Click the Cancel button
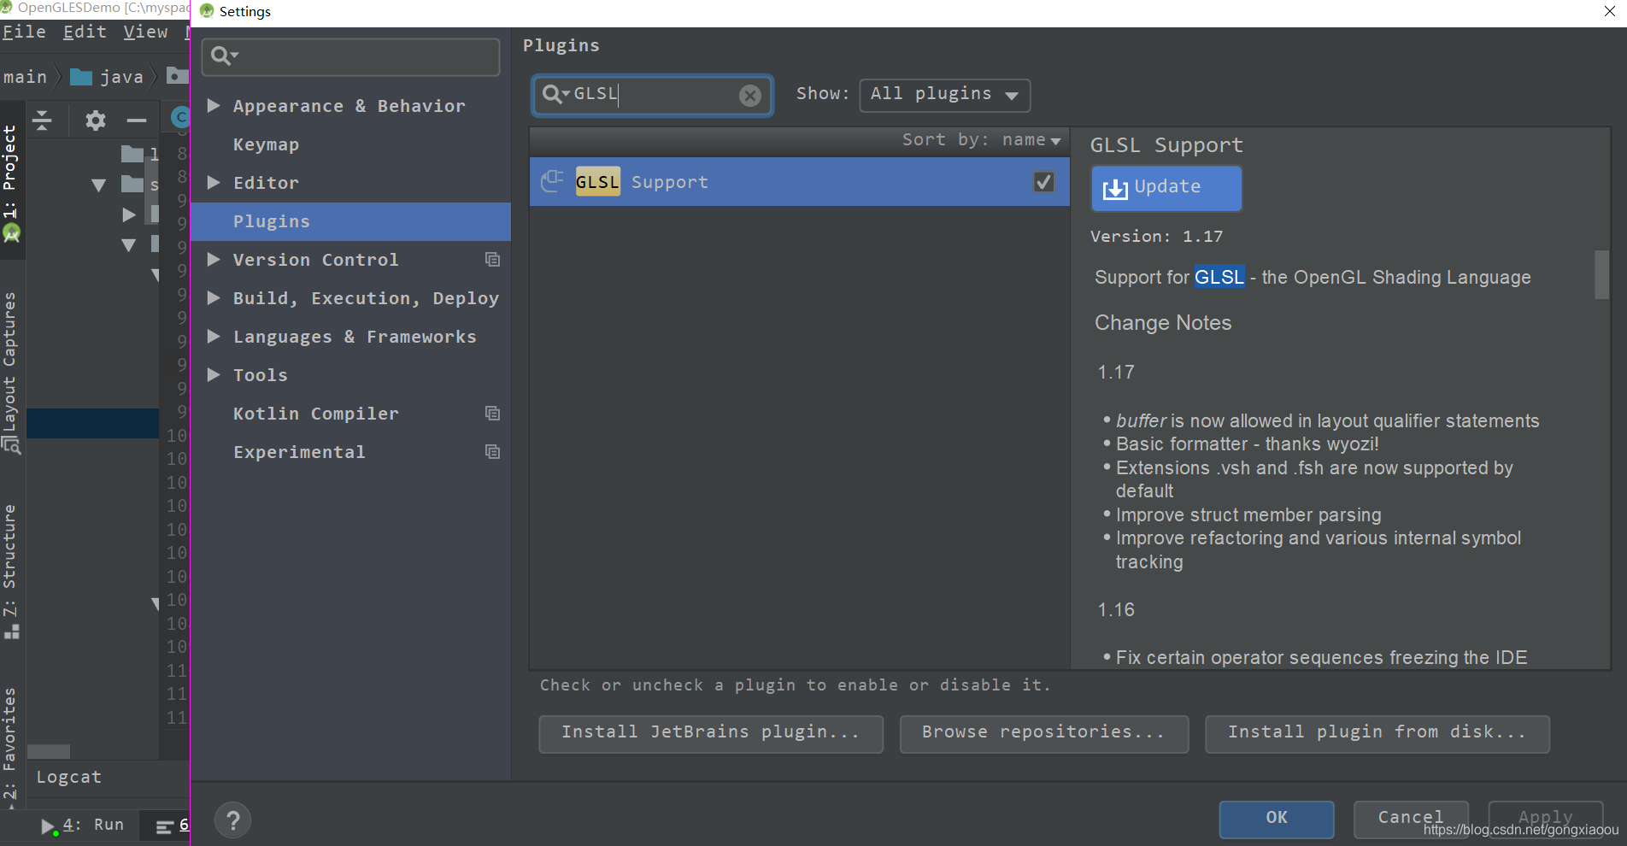Screen dimensions: 1627x846 pos(1410,819)
